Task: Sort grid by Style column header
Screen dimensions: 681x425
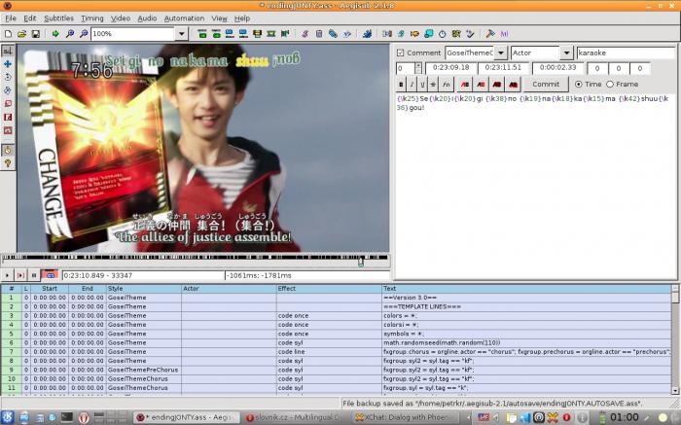Action: tap(144, 288)
